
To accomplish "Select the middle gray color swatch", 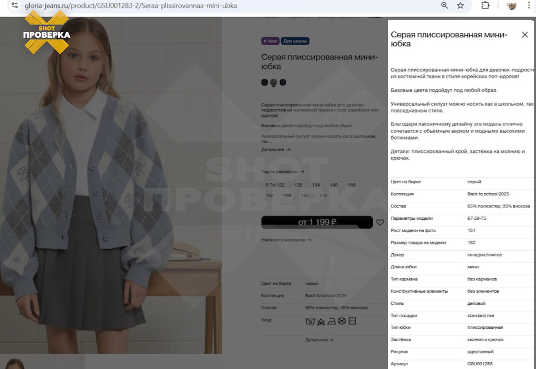I will click(x=273, y=83).
